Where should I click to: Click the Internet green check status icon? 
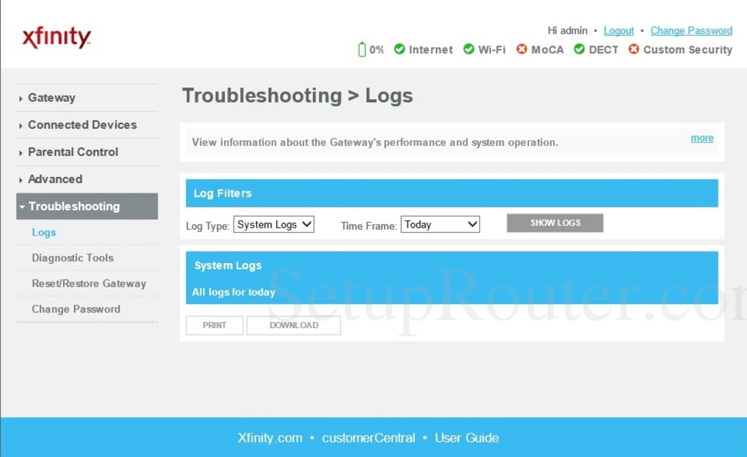[x=399, y=49]
